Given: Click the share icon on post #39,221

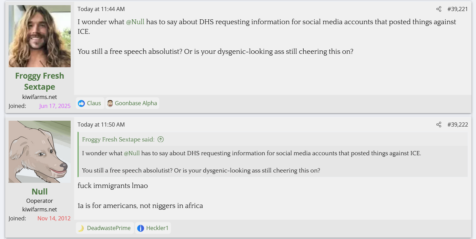Looking at the screenshot, I should tap(438, 9).
